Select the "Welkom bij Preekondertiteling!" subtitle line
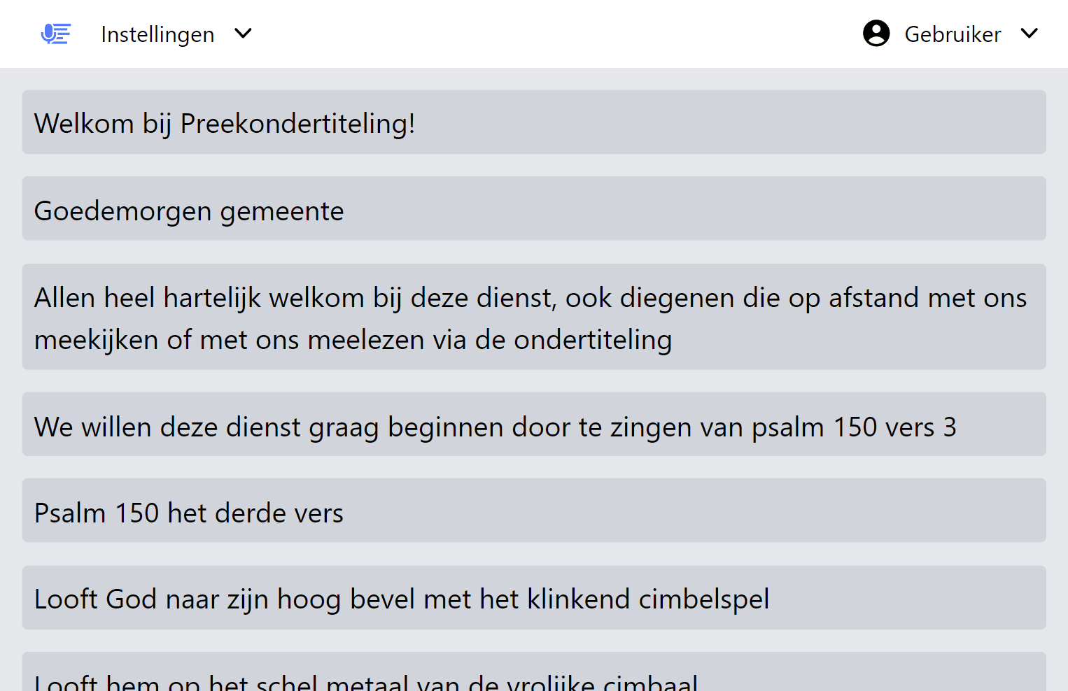Image resolution: width=1068 pixels, height=691 pixels. 533,122
